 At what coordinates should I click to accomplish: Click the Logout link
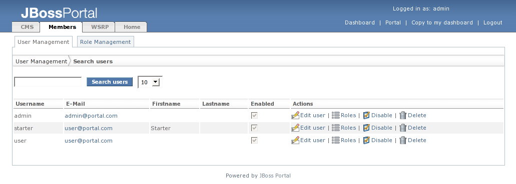[492, 22]
